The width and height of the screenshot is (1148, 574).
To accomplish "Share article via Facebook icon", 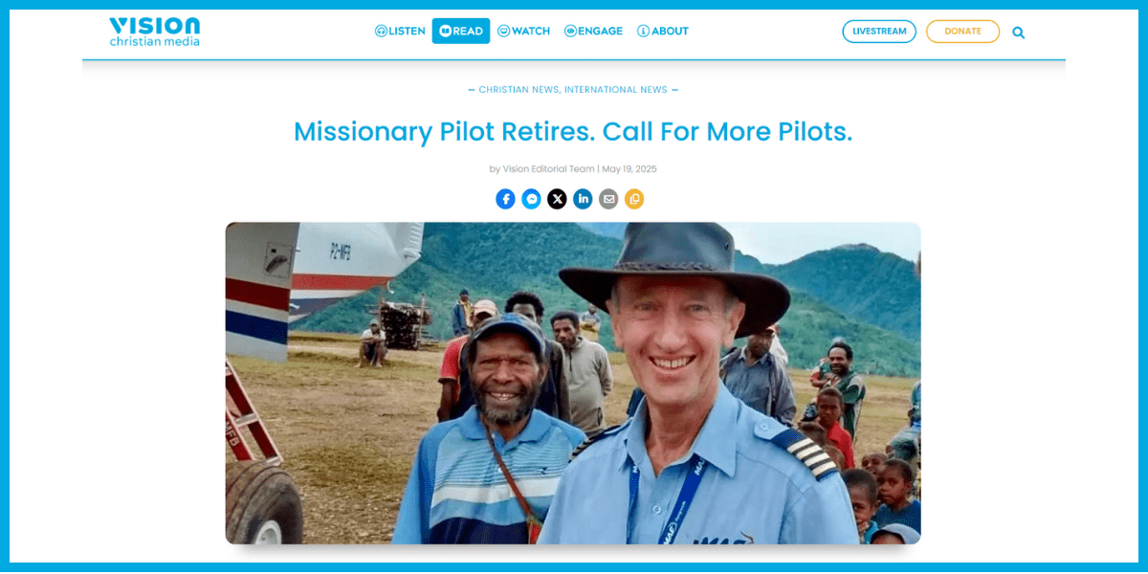I will tap(505, 199).
